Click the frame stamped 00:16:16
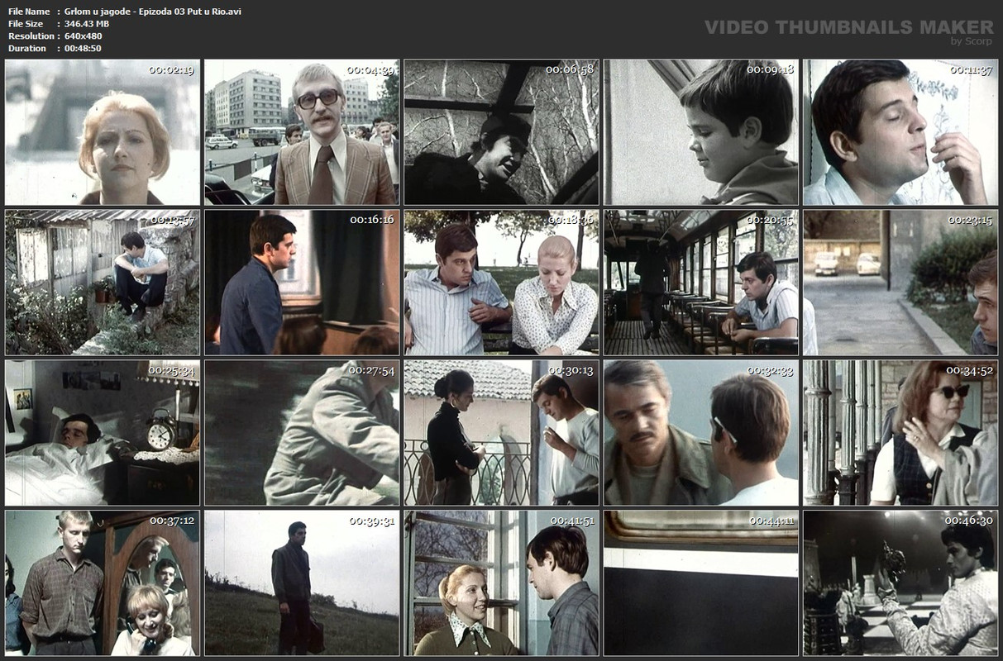Screen dimensions: 1003x661 [302, 283]
